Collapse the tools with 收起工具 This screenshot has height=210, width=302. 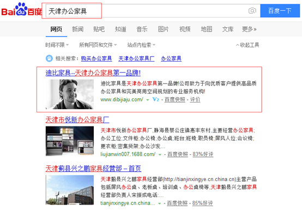tap(247, 45)
